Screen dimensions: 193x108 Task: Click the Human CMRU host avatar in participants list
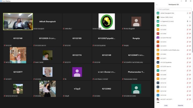tap(158, 17)
